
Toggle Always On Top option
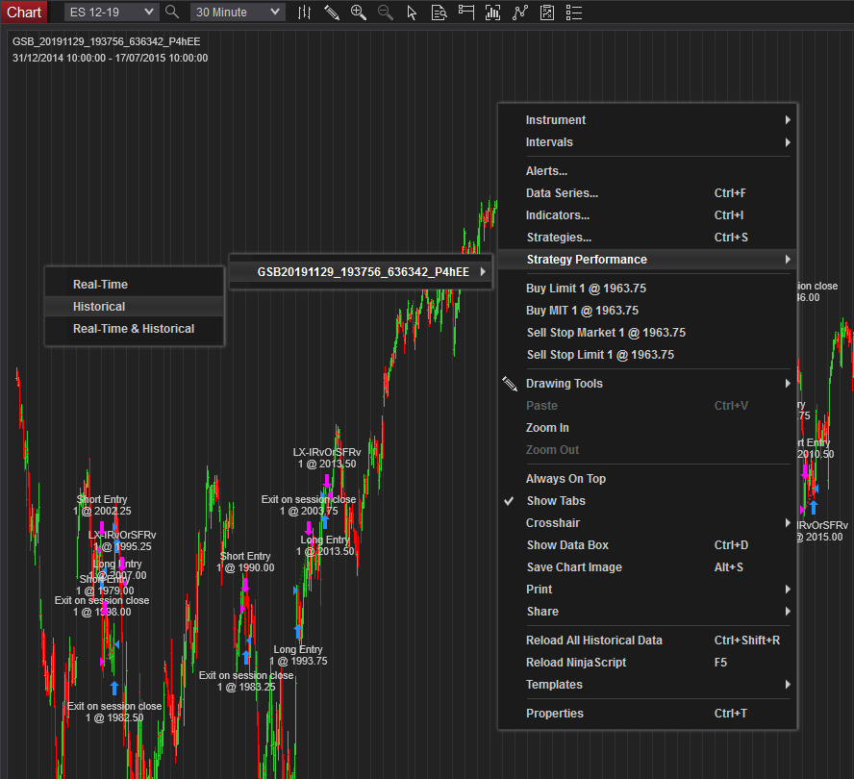click(565, 479)
